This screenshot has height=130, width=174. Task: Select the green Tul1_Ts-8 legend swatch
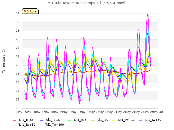click(x=70, y=120)
